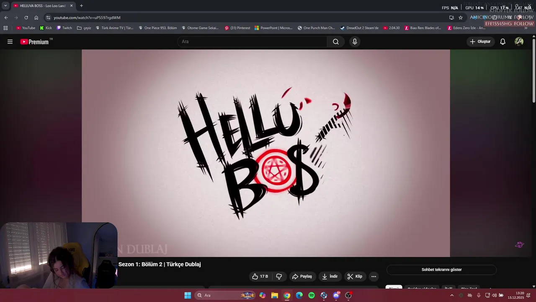Open the tab search dropdown arrow

[x=5, y=6]
